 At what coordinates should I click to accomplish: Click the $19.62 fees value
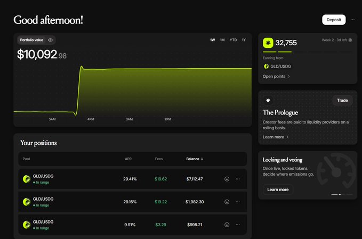[160, 179]
